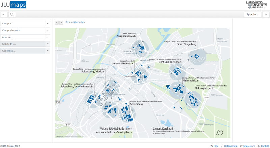Go to previous map view arrow
This screenshot has height=148, width=270.
click(57, 22)
